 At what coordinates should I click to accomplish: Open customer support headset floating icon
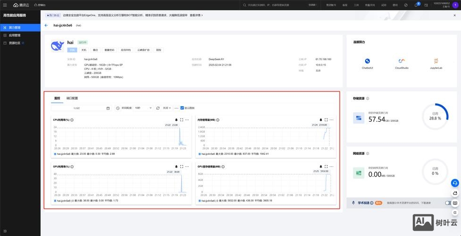(455, 183)
